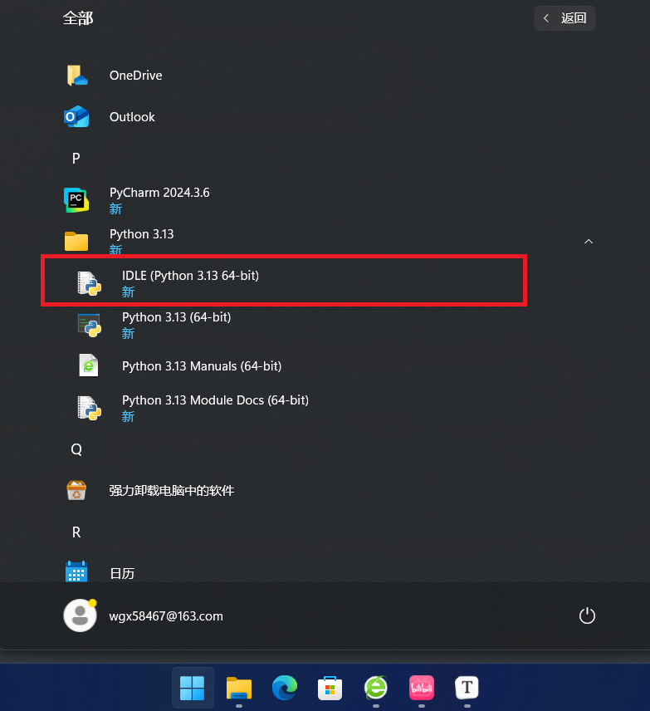Click the PyCharm 2024.3.6 label
650x711 pixels.
tap(159, 193)
